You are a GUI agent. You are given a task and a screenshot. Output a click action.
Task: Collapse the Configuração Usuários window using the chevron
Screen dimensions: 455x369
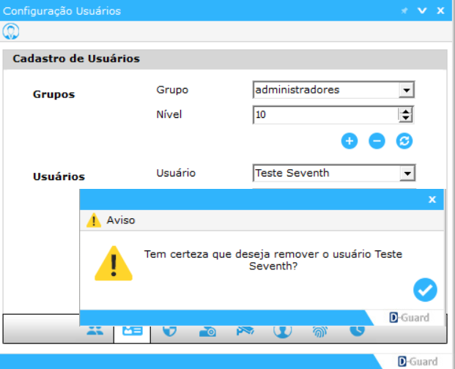(422, 11)
